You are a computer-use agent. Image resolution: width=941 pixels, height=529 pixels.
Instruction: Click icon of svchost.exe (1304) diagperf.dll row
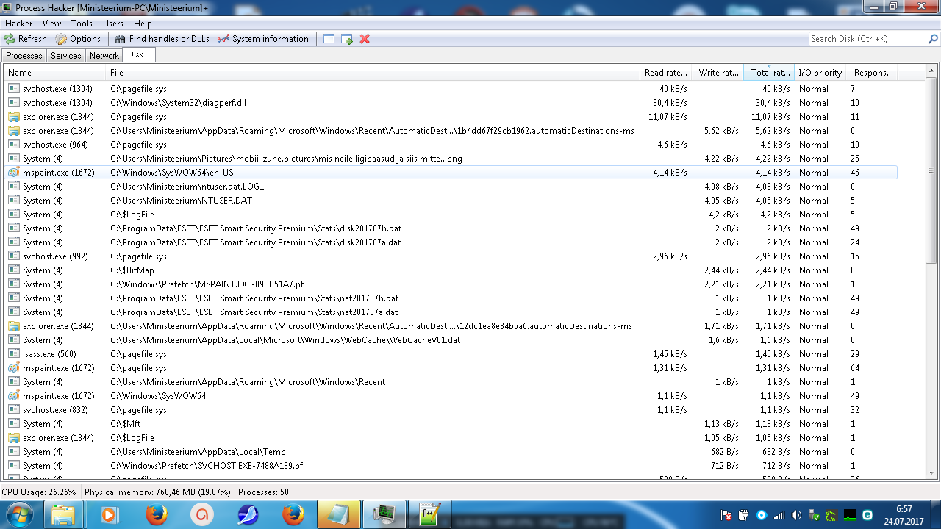tap(13, 103)
